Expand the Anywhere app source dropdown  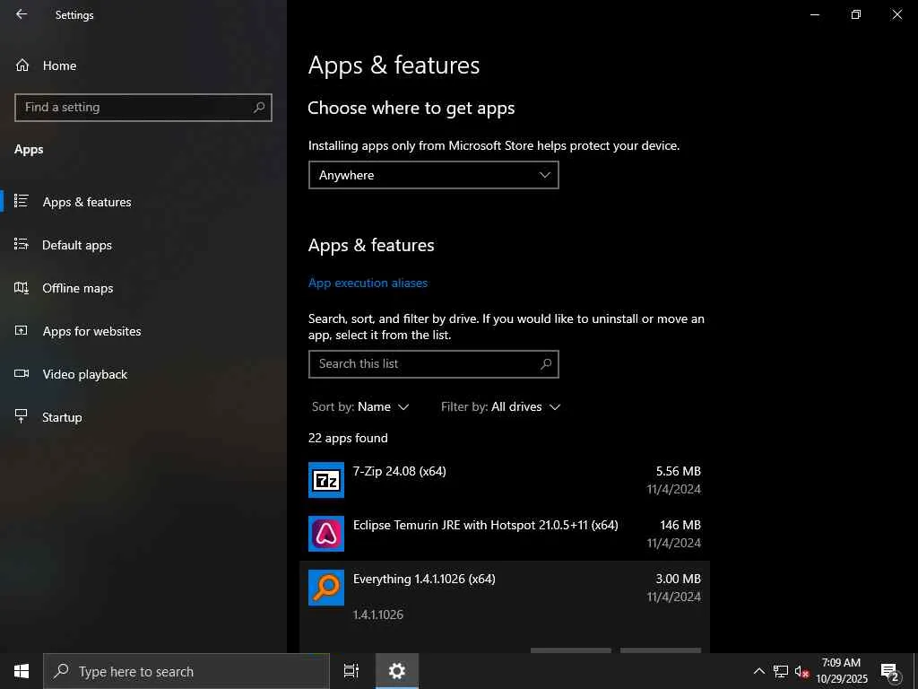tap(433, 175)
